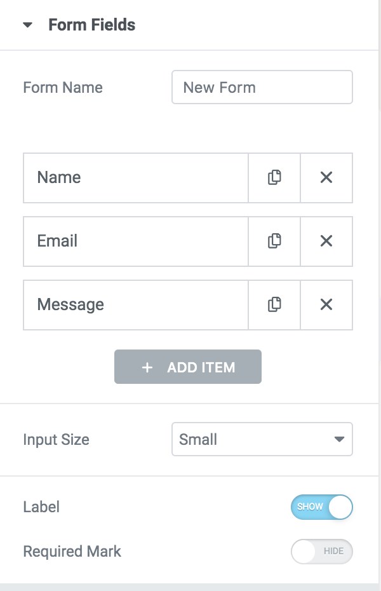Click the Required Mark label text
Image resolution: width=381 pixels, height=591 pixels.
72,551
